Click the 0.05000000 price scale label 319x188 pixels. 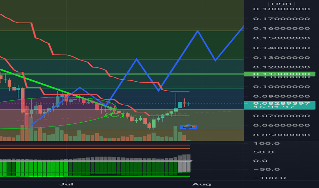click(x=281, y=135)
